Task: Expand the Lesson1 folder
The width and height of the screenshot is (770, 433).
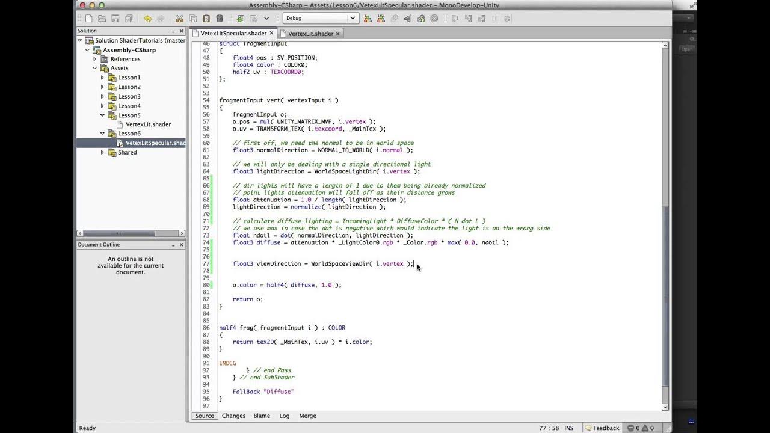Action: pyautogui.click(x=102, y=78)
